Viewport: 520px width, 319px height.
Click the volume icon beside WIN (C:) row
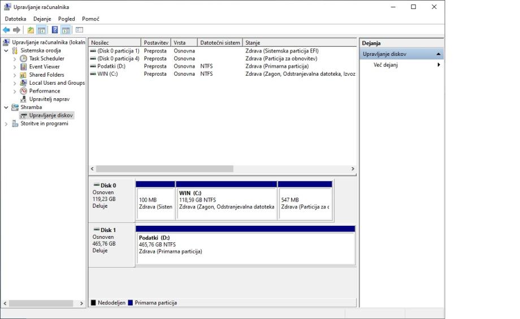pos(93,73)
